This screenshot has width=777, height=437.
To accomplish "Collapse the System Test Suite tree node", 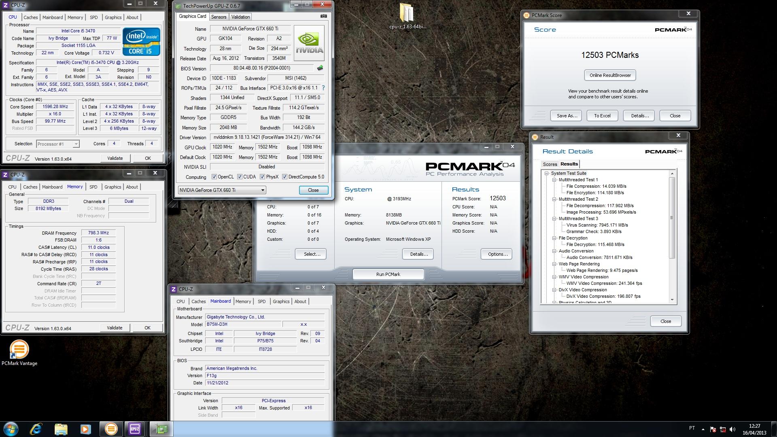I will (546, 173).
